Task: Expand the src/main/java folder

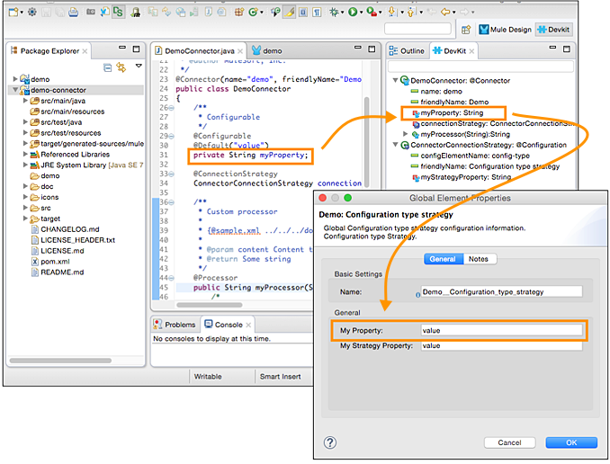Action: pyautogui.click(x=26, y=102)
